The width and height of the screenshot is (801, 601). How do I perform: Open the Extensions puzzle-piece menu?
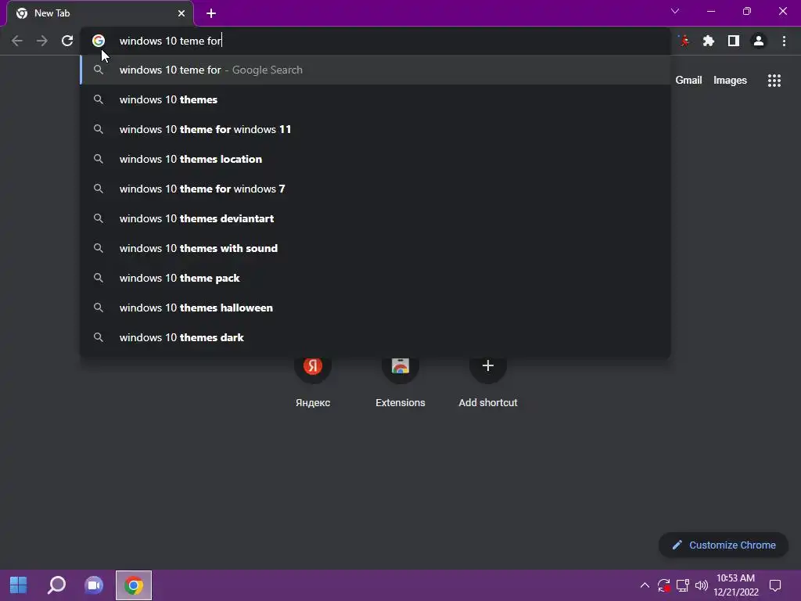pos(709,41)
